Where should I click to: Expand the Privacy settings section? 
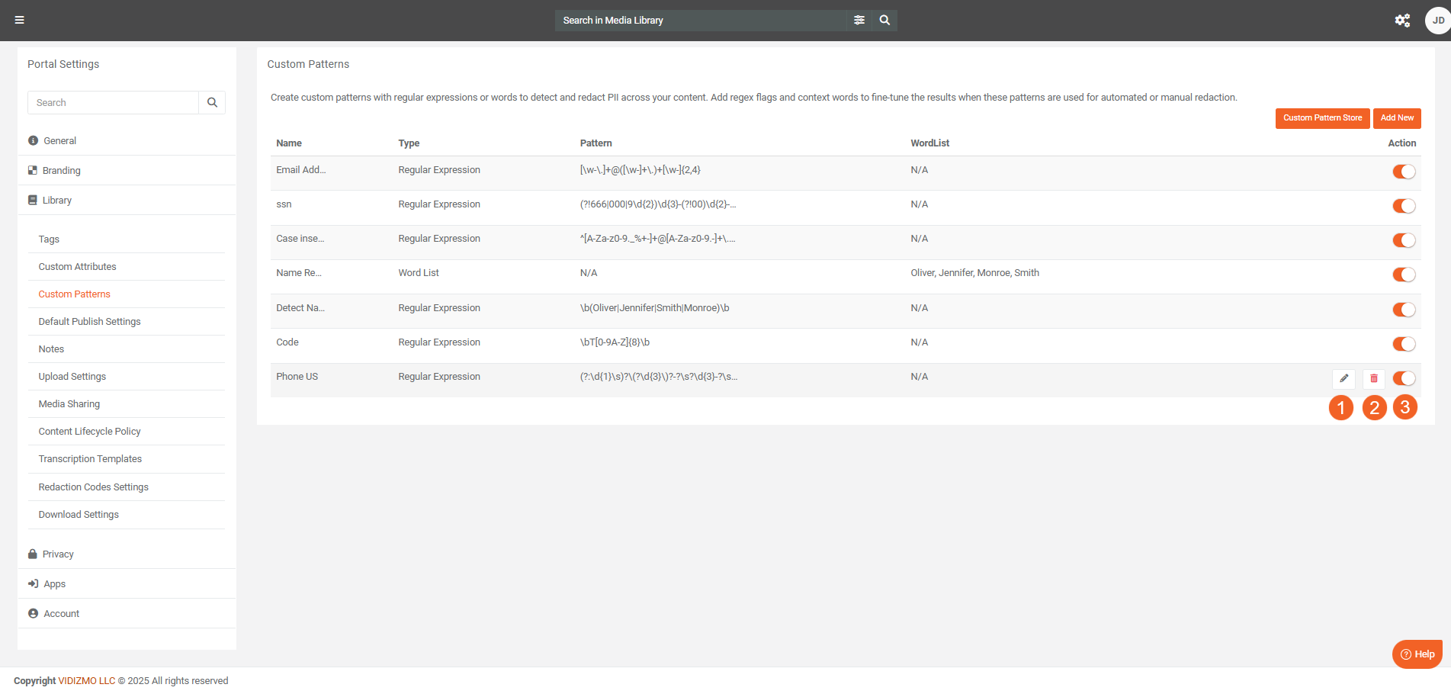tap(58, 554)
